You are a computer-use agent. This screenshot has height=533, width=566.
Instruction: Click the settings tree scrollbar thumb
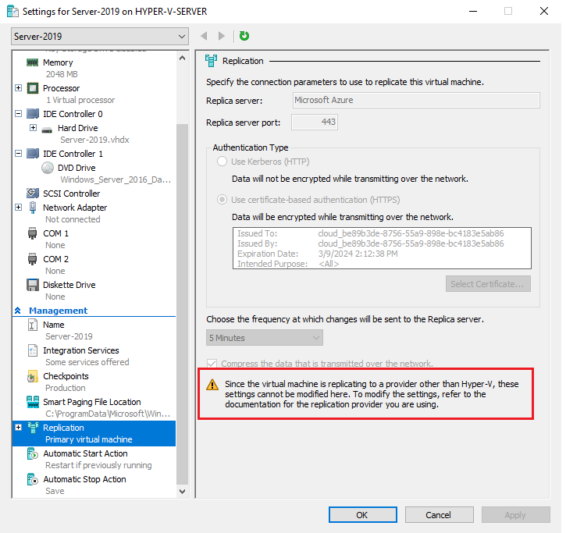click(182, 304)
